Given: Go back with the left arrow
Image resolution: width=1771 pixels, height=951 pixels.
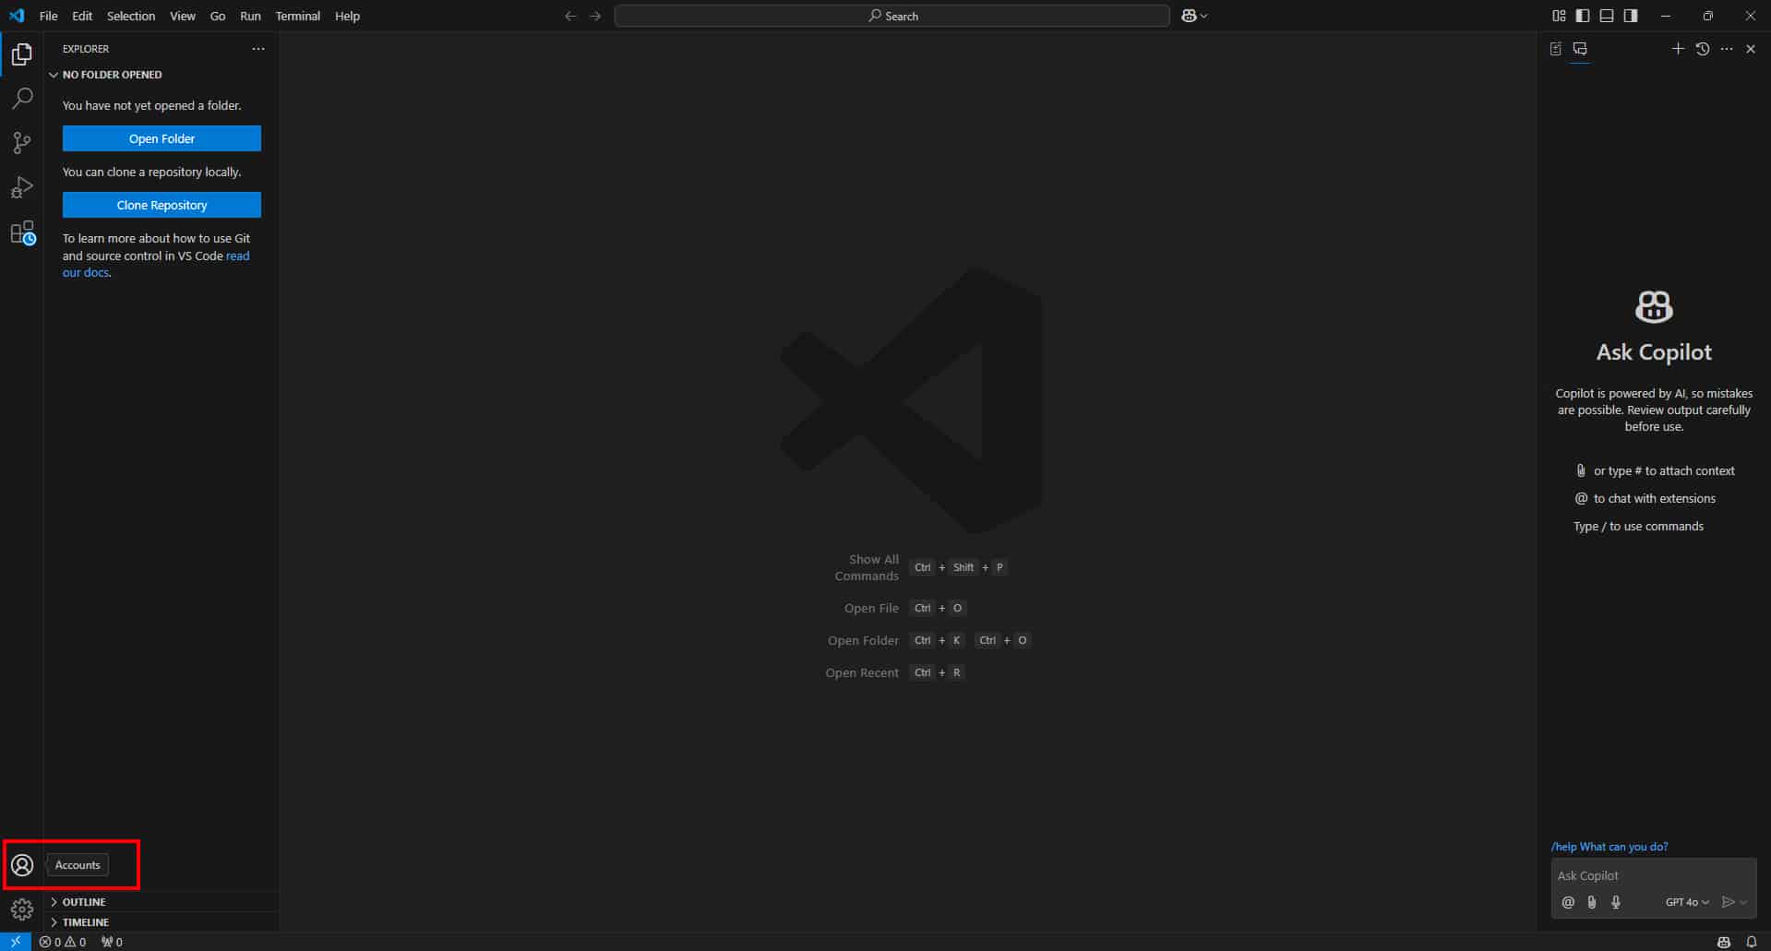Looking at the screenshot, I should (570, 16).
